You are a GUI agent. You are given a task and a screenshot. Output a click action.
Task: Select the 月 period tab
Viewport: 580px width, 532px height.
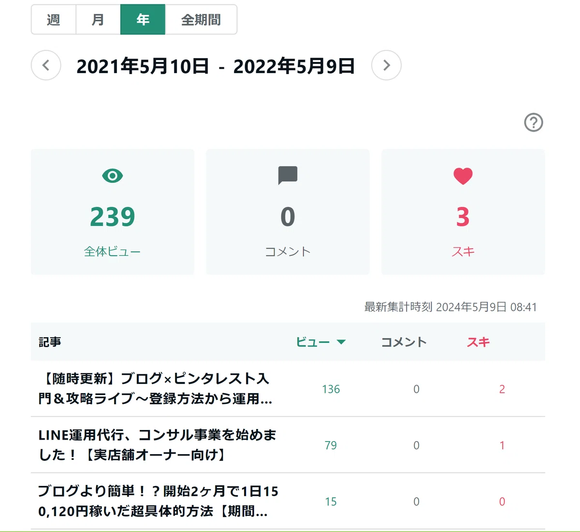[x=98, y=20]
